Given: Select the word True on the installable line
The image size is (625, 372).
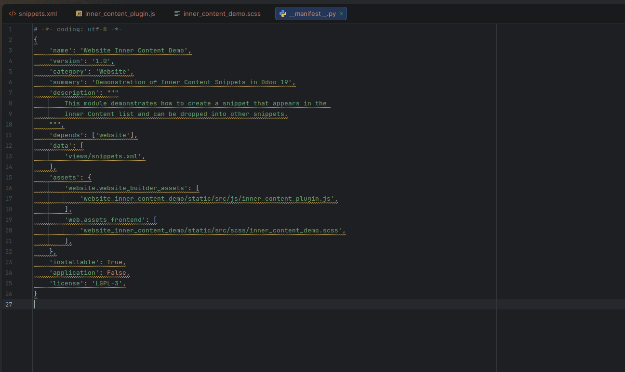Looking at the screenshot, I should (x=115, y=262).
